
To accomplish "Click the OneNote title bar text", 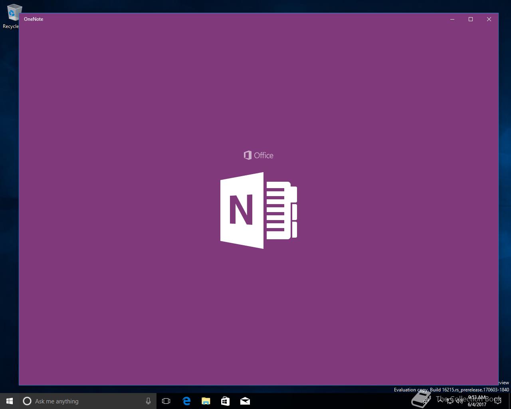I will pyautogui.click(x=34, y=19).
